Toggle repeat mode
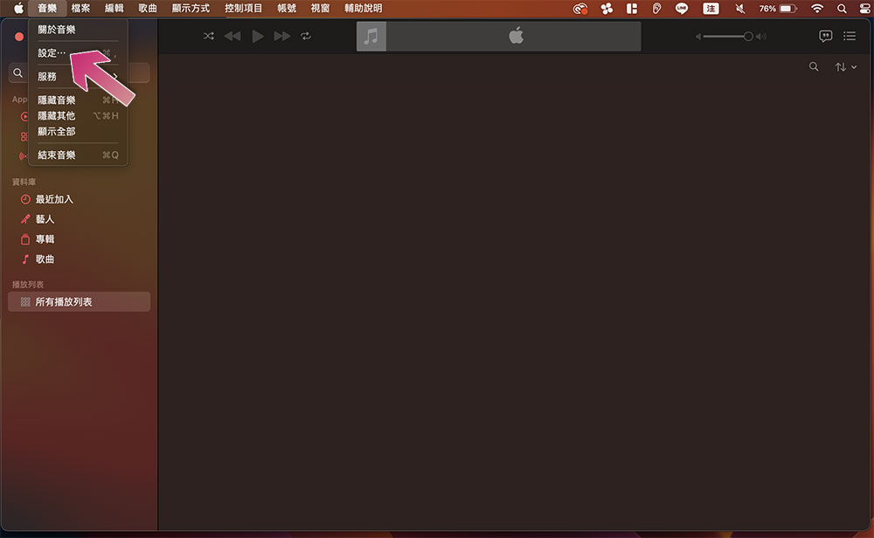The width and height of the screenshot is (874, 538). (x=305, y=36)
